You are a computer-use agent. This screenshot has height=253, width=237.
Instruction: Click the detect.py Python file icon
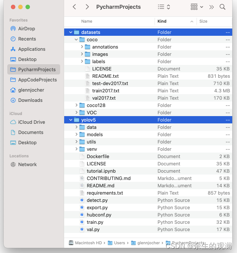click(82, 200)
